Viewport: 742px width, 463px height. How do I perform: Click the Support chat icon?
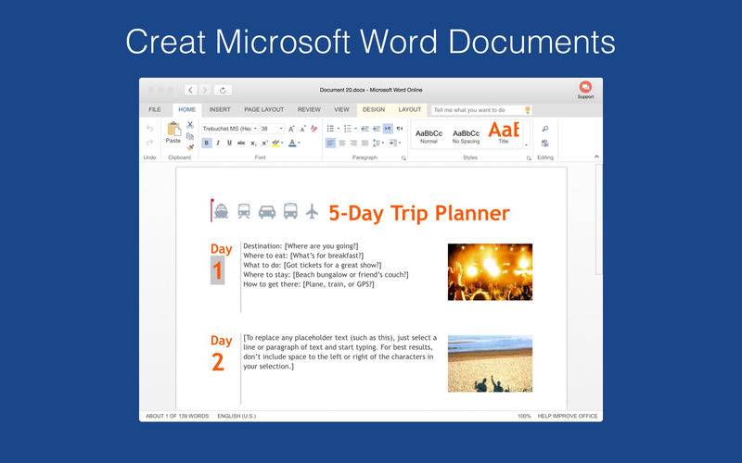click(x=585, y=87)
